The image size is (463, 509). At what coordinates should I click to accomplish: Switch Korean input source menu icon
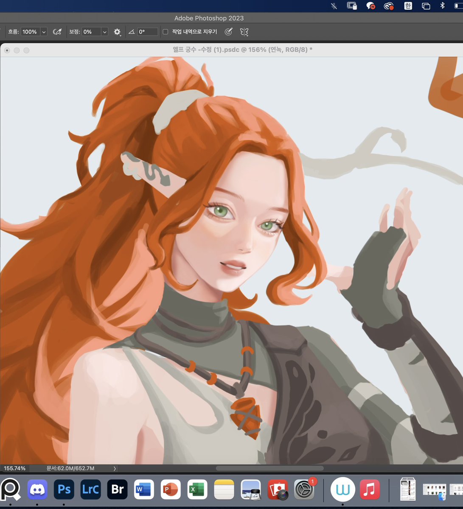tap(407, 6)
